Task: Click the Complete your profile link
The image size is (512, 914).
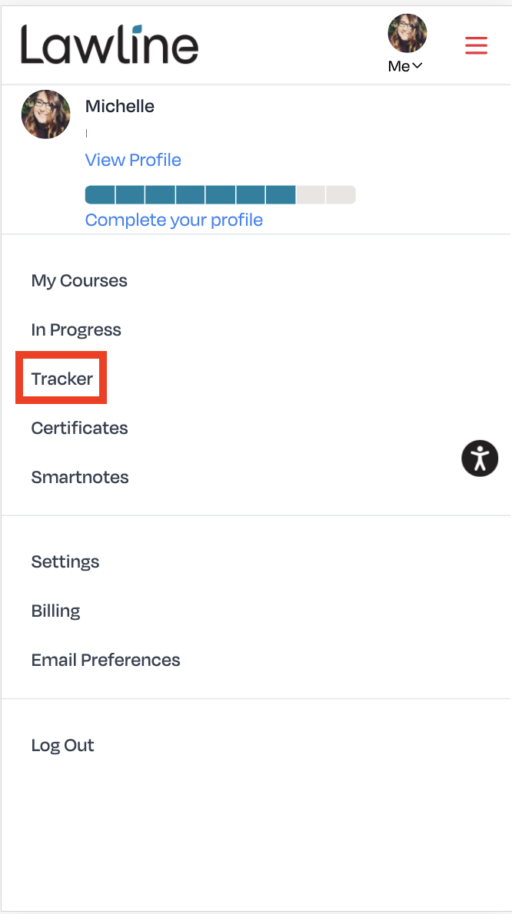Action: (174, 220)
